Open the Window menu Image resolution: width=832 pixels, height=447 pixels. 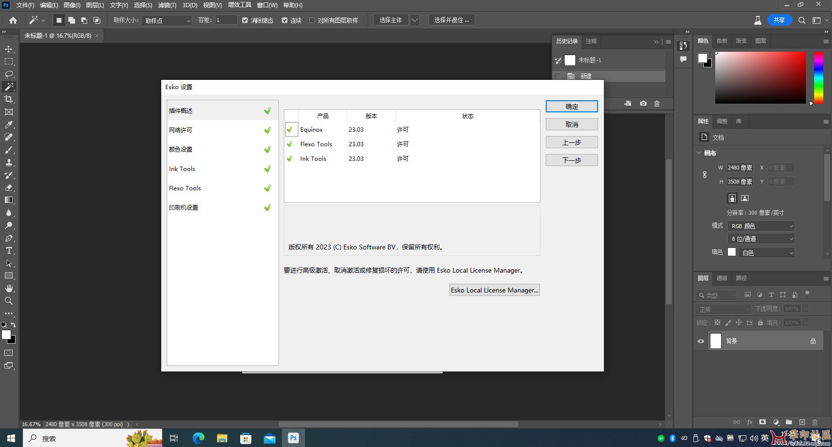click(x=267, y=5)
